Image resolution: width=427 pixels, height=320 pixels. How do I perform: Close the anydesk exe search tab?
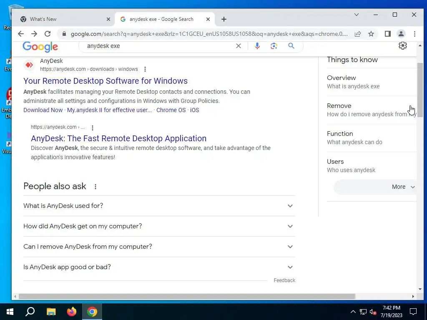coord(208,19)
